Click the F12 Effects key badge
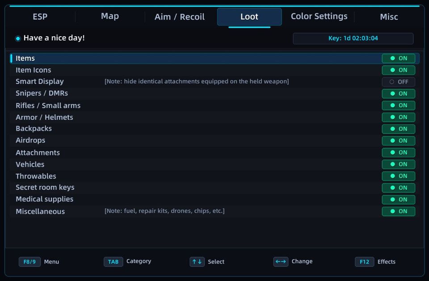 (365, 262)
